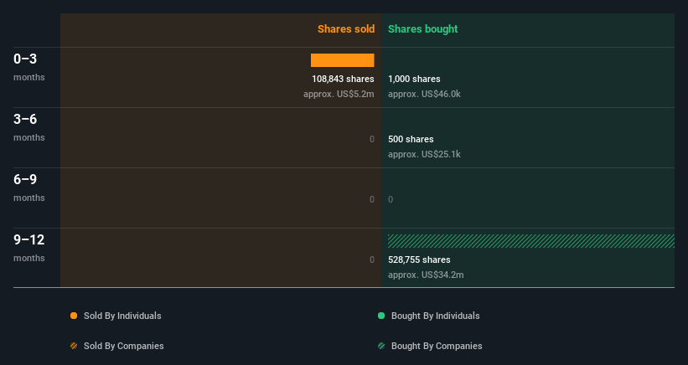Select the approx. US$46.0k text
The image size is (688, 365).
click(x=424, y=94)
